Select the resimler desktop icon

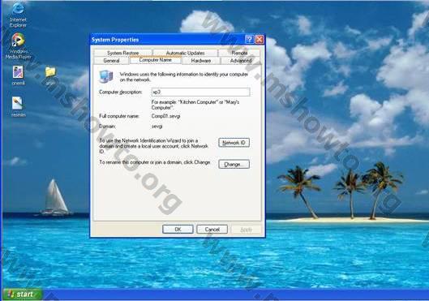point(18,107)
